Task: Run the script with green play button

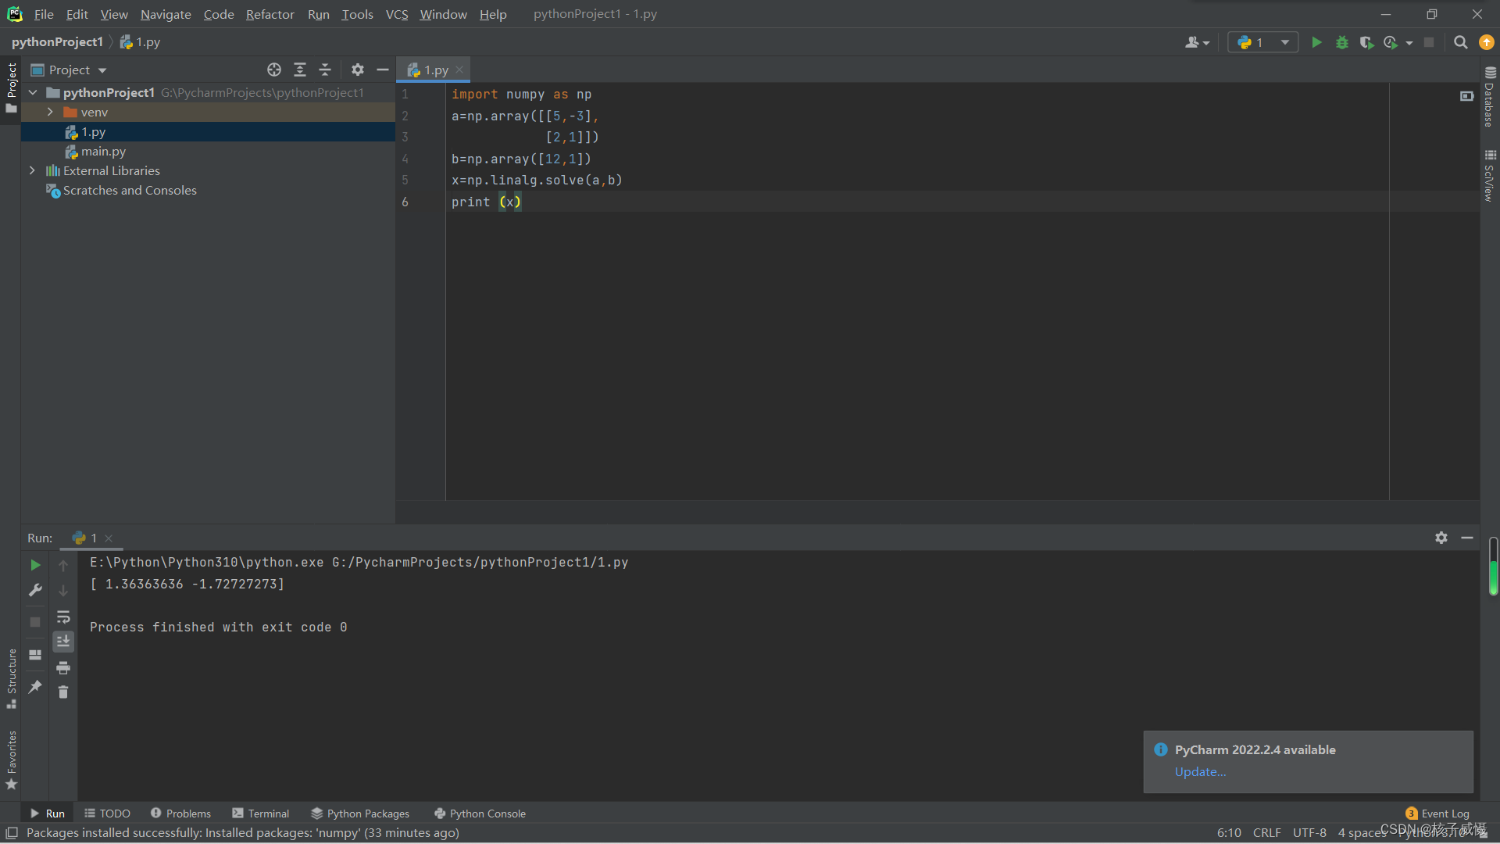Action: (x=1316, y=42)
